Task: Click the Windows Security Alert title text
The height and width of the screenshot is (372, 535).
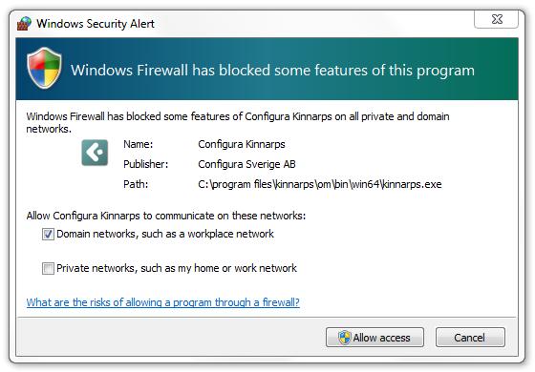Action: tap(96, 24)
